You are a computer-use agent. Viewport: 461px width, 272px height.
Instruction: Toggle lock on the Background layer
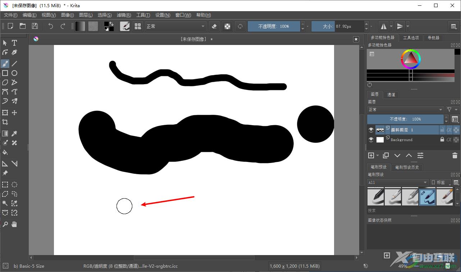(x=442, y=140)
